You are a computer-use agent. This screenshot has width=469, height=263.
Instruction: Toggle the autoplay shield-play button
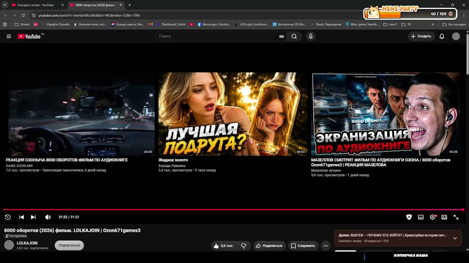coord(409,217)
